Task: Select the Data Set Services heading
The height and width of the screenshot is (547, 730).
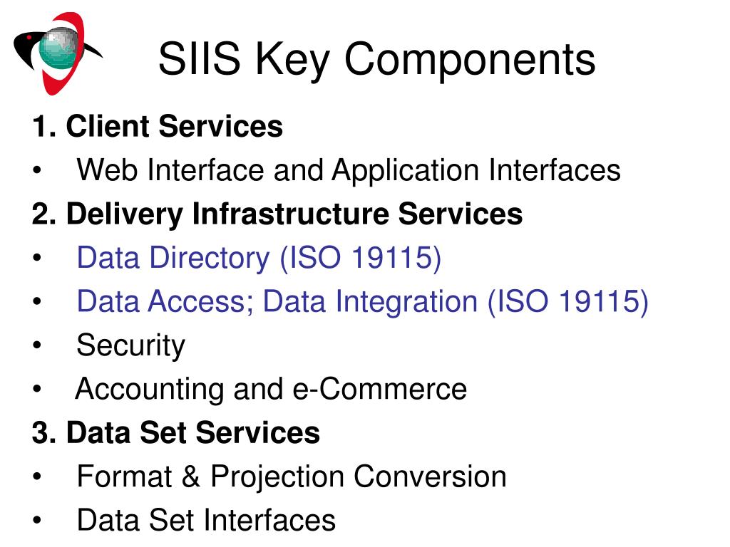Action: (176, 433)
